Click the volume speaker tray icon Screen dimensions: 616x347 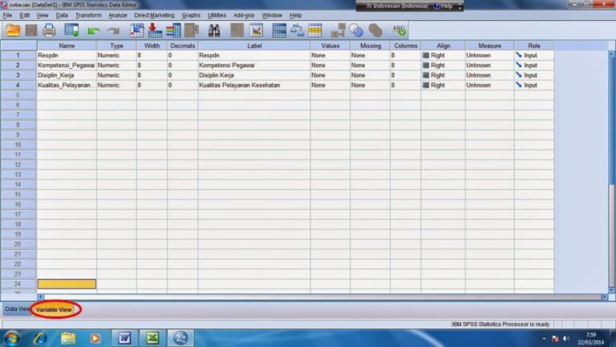point(565,338)
